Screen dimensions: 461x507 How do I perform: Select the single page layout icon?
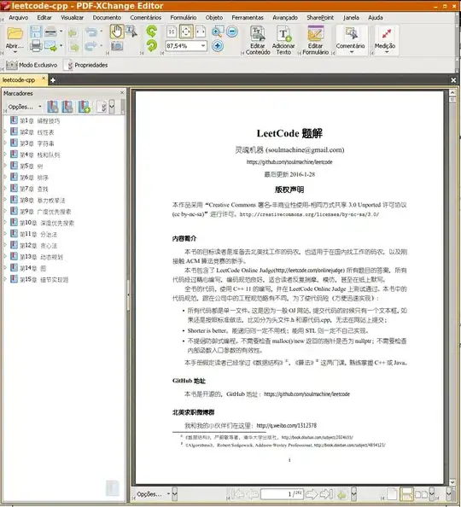coord(392,494)
